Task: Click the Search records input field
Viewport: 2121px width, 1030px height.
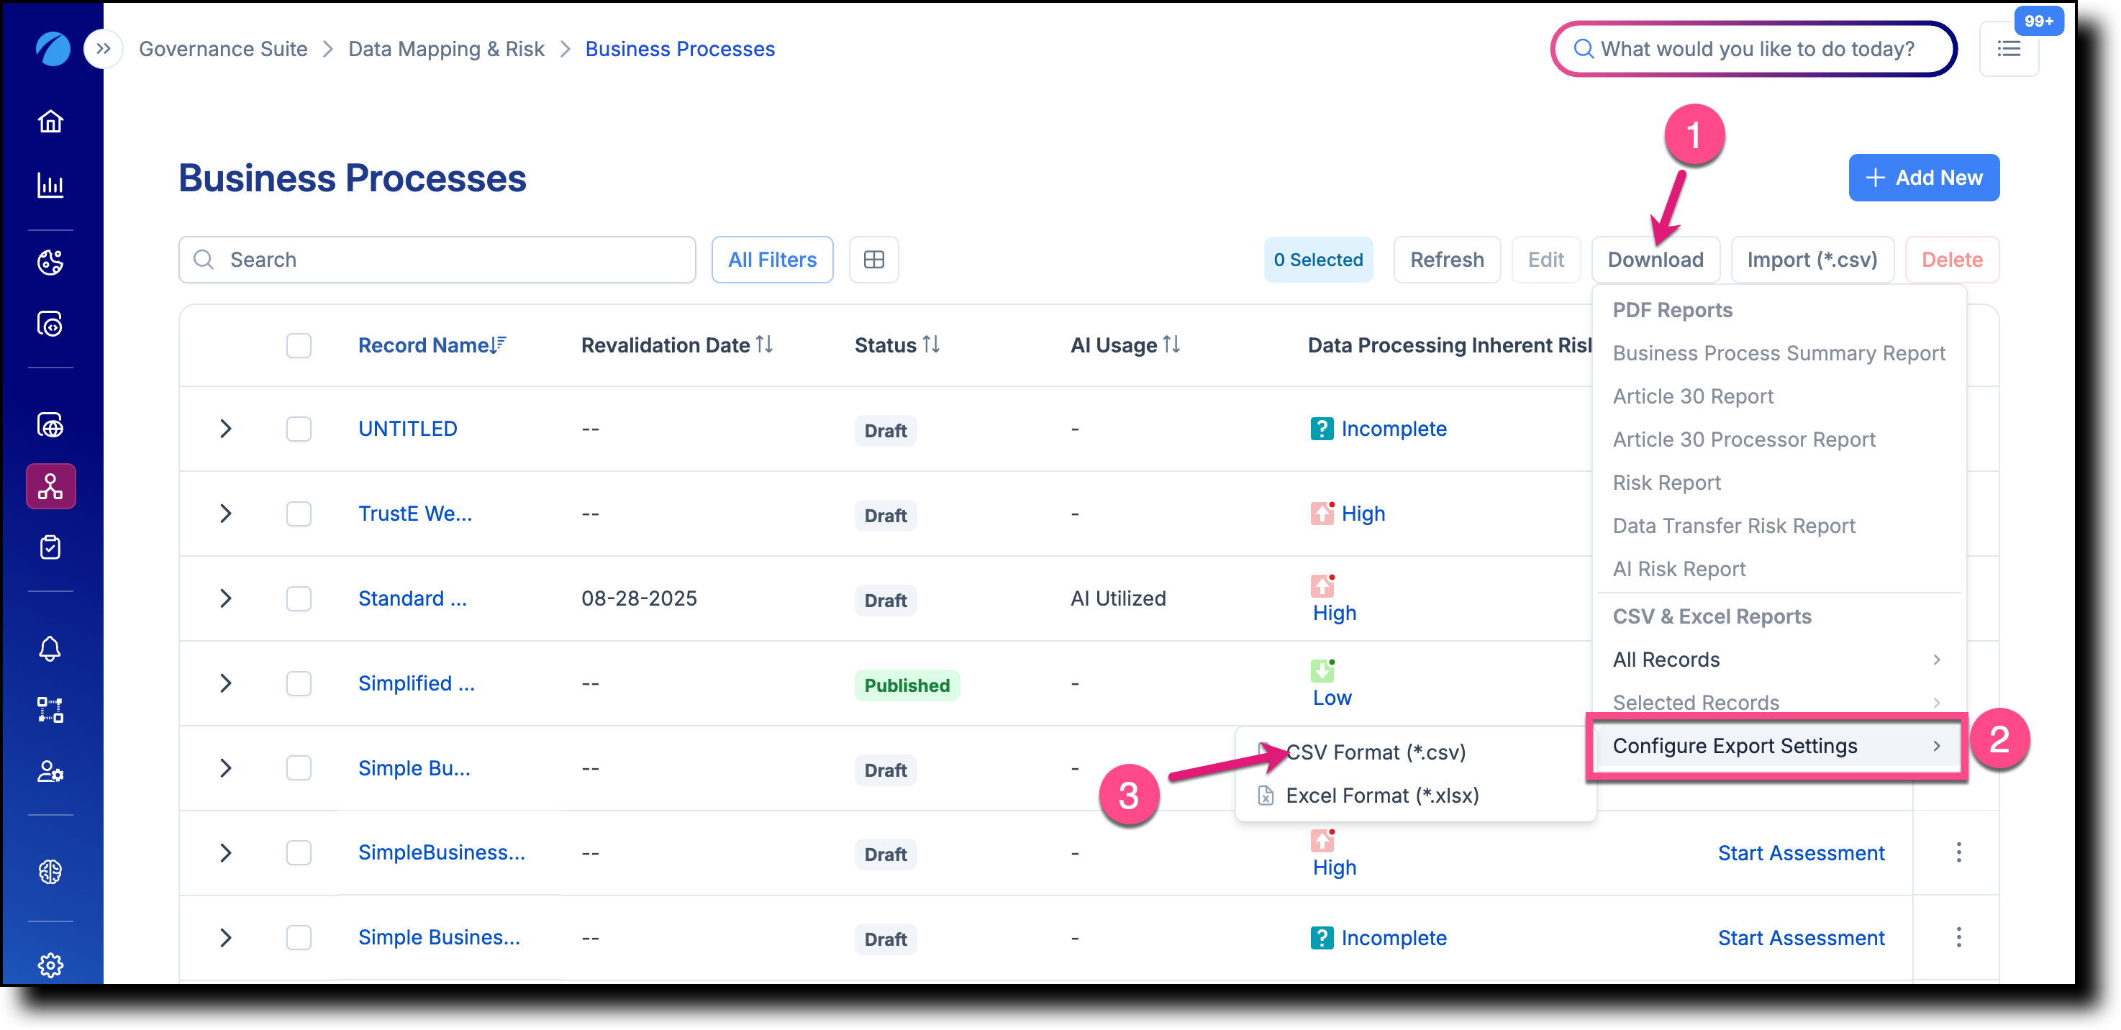Action: [437, 260]
